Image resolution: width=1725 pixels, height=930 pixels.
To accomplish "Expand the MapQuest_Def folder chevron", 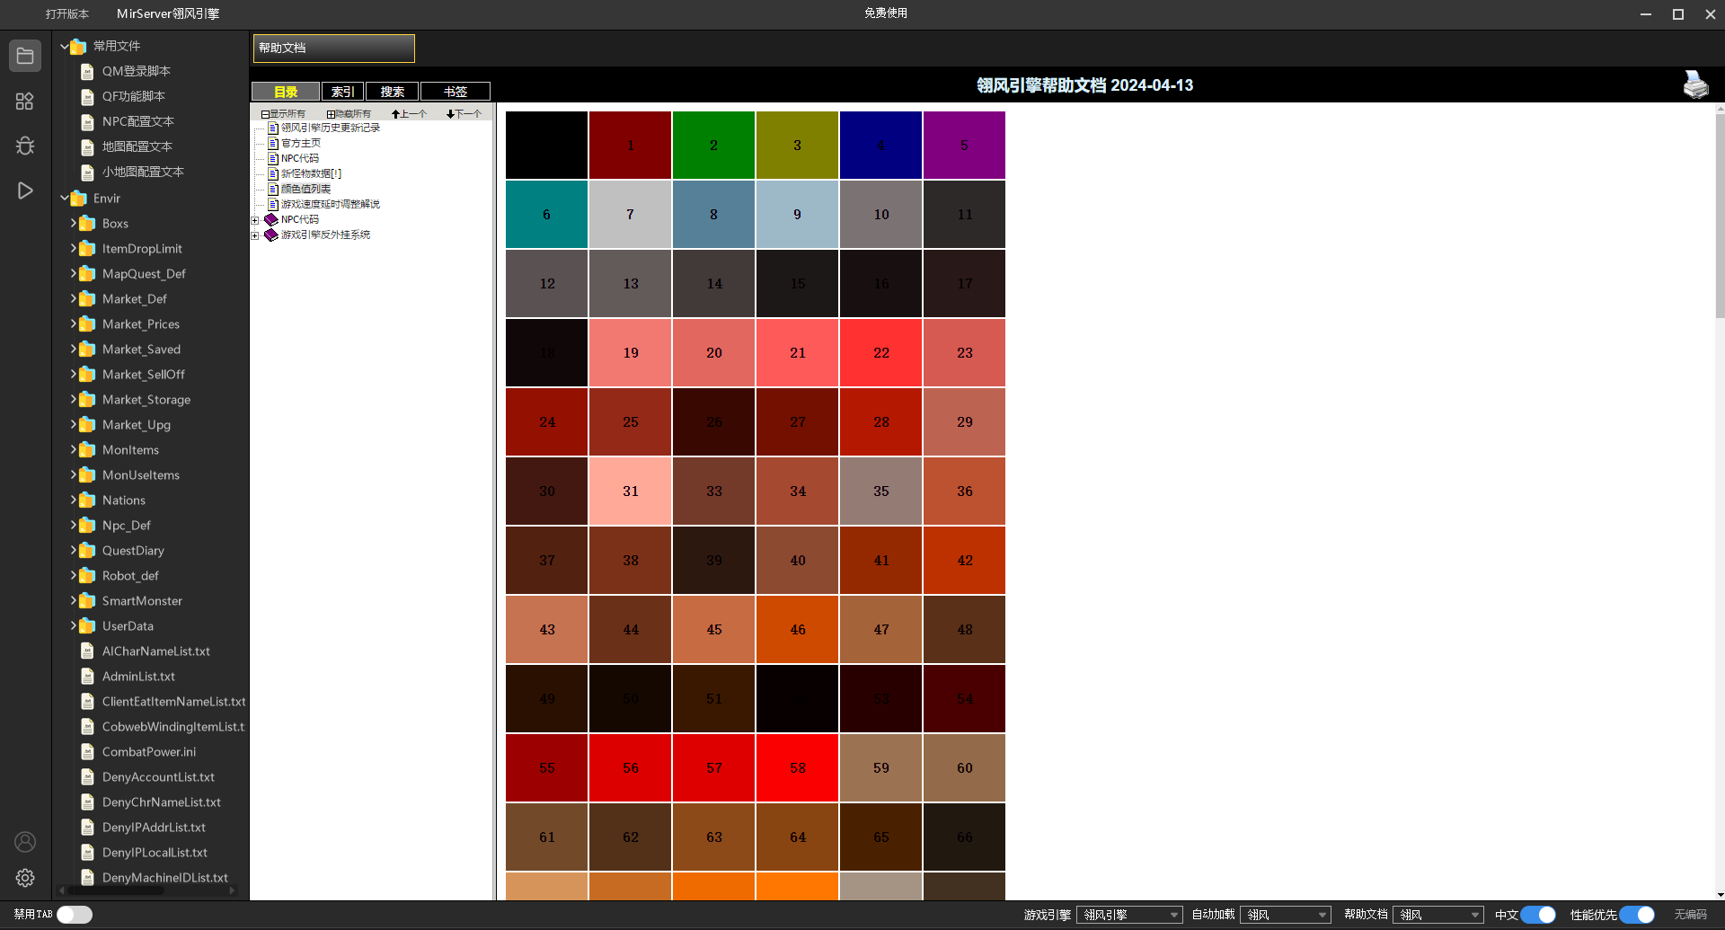I will pos(74,273).
